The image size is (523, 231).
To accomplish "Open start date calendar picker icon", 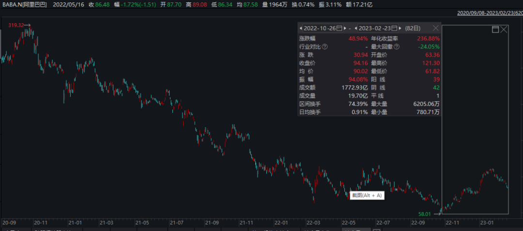I will coord(339,29).
